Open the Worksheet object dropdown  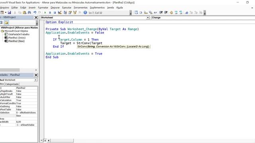(x=148, y=17)
